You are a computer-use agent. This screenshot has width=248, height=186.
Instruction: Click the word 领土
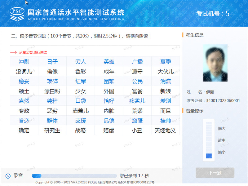click(24, 91)
